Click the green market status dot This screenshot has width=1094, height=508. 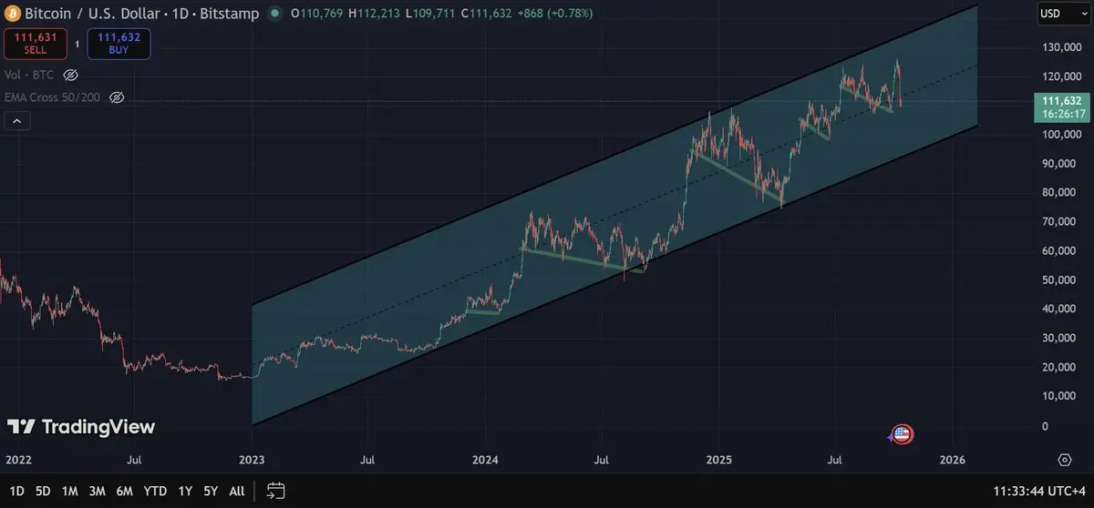[x=274, y=15]
